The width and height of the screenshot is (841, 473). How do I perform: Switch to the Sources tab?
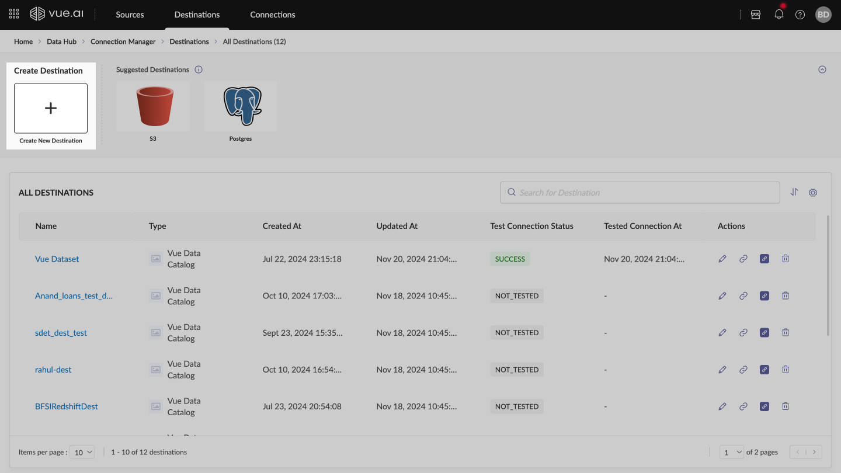[130, 15]
